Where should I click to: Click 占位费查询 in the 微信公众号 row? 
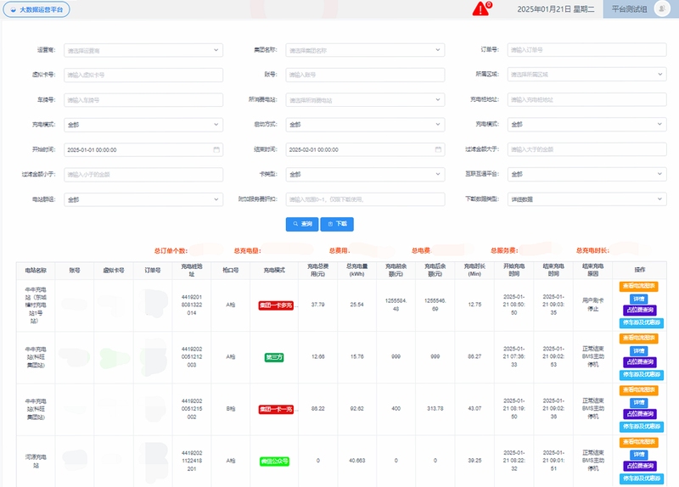click(x=640, y=467)
